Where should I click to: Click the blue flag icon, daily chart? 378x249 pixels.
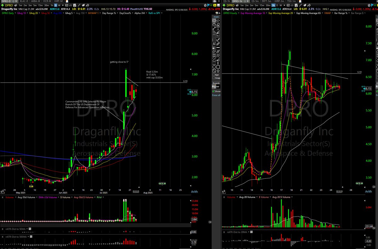(209, 5)
